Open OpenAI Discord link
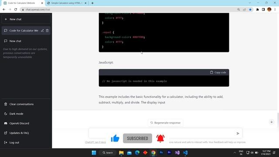 [26, 123]
